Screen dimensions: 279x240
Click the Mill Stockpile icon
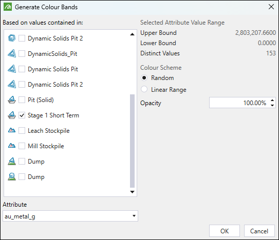12,146
